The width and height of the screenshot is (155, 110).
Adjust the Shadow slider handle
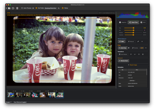(133, 32)
